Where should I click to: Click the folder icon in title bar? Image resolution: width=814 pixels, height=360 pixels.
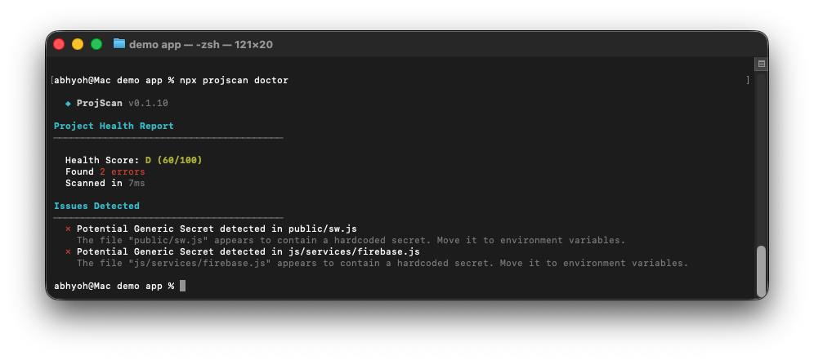[x=119, y=44]
